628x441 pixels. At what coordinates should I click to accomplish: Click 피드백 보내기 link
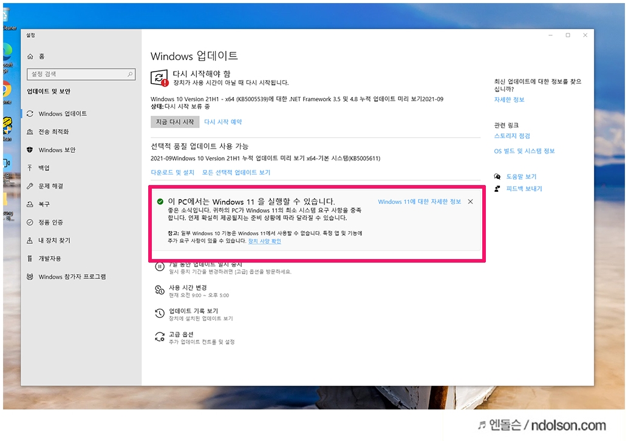pyautogui.click(x=524, y=189)
